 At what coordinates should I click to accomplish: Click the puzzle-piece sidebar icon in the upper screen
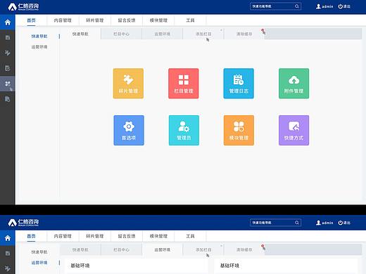(x=8, y=53)
